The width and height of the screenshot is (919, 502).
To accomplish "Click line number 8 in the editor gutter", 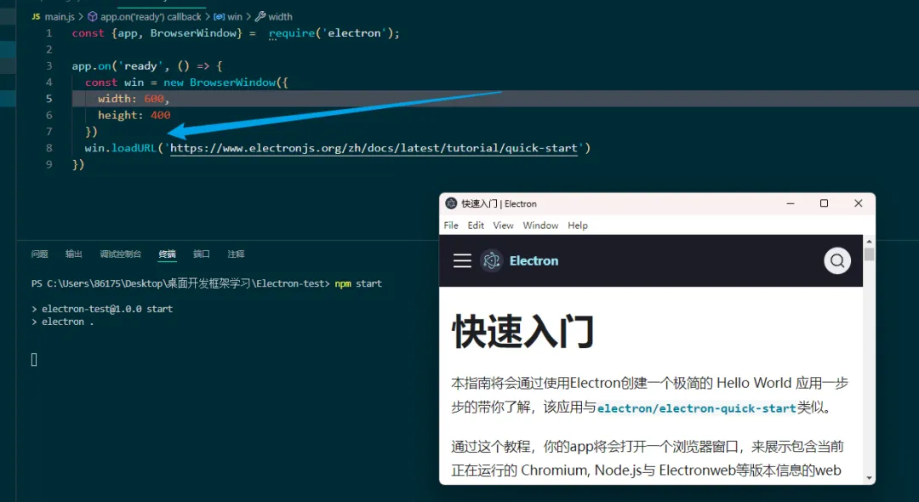I will [x=49, y=148].
